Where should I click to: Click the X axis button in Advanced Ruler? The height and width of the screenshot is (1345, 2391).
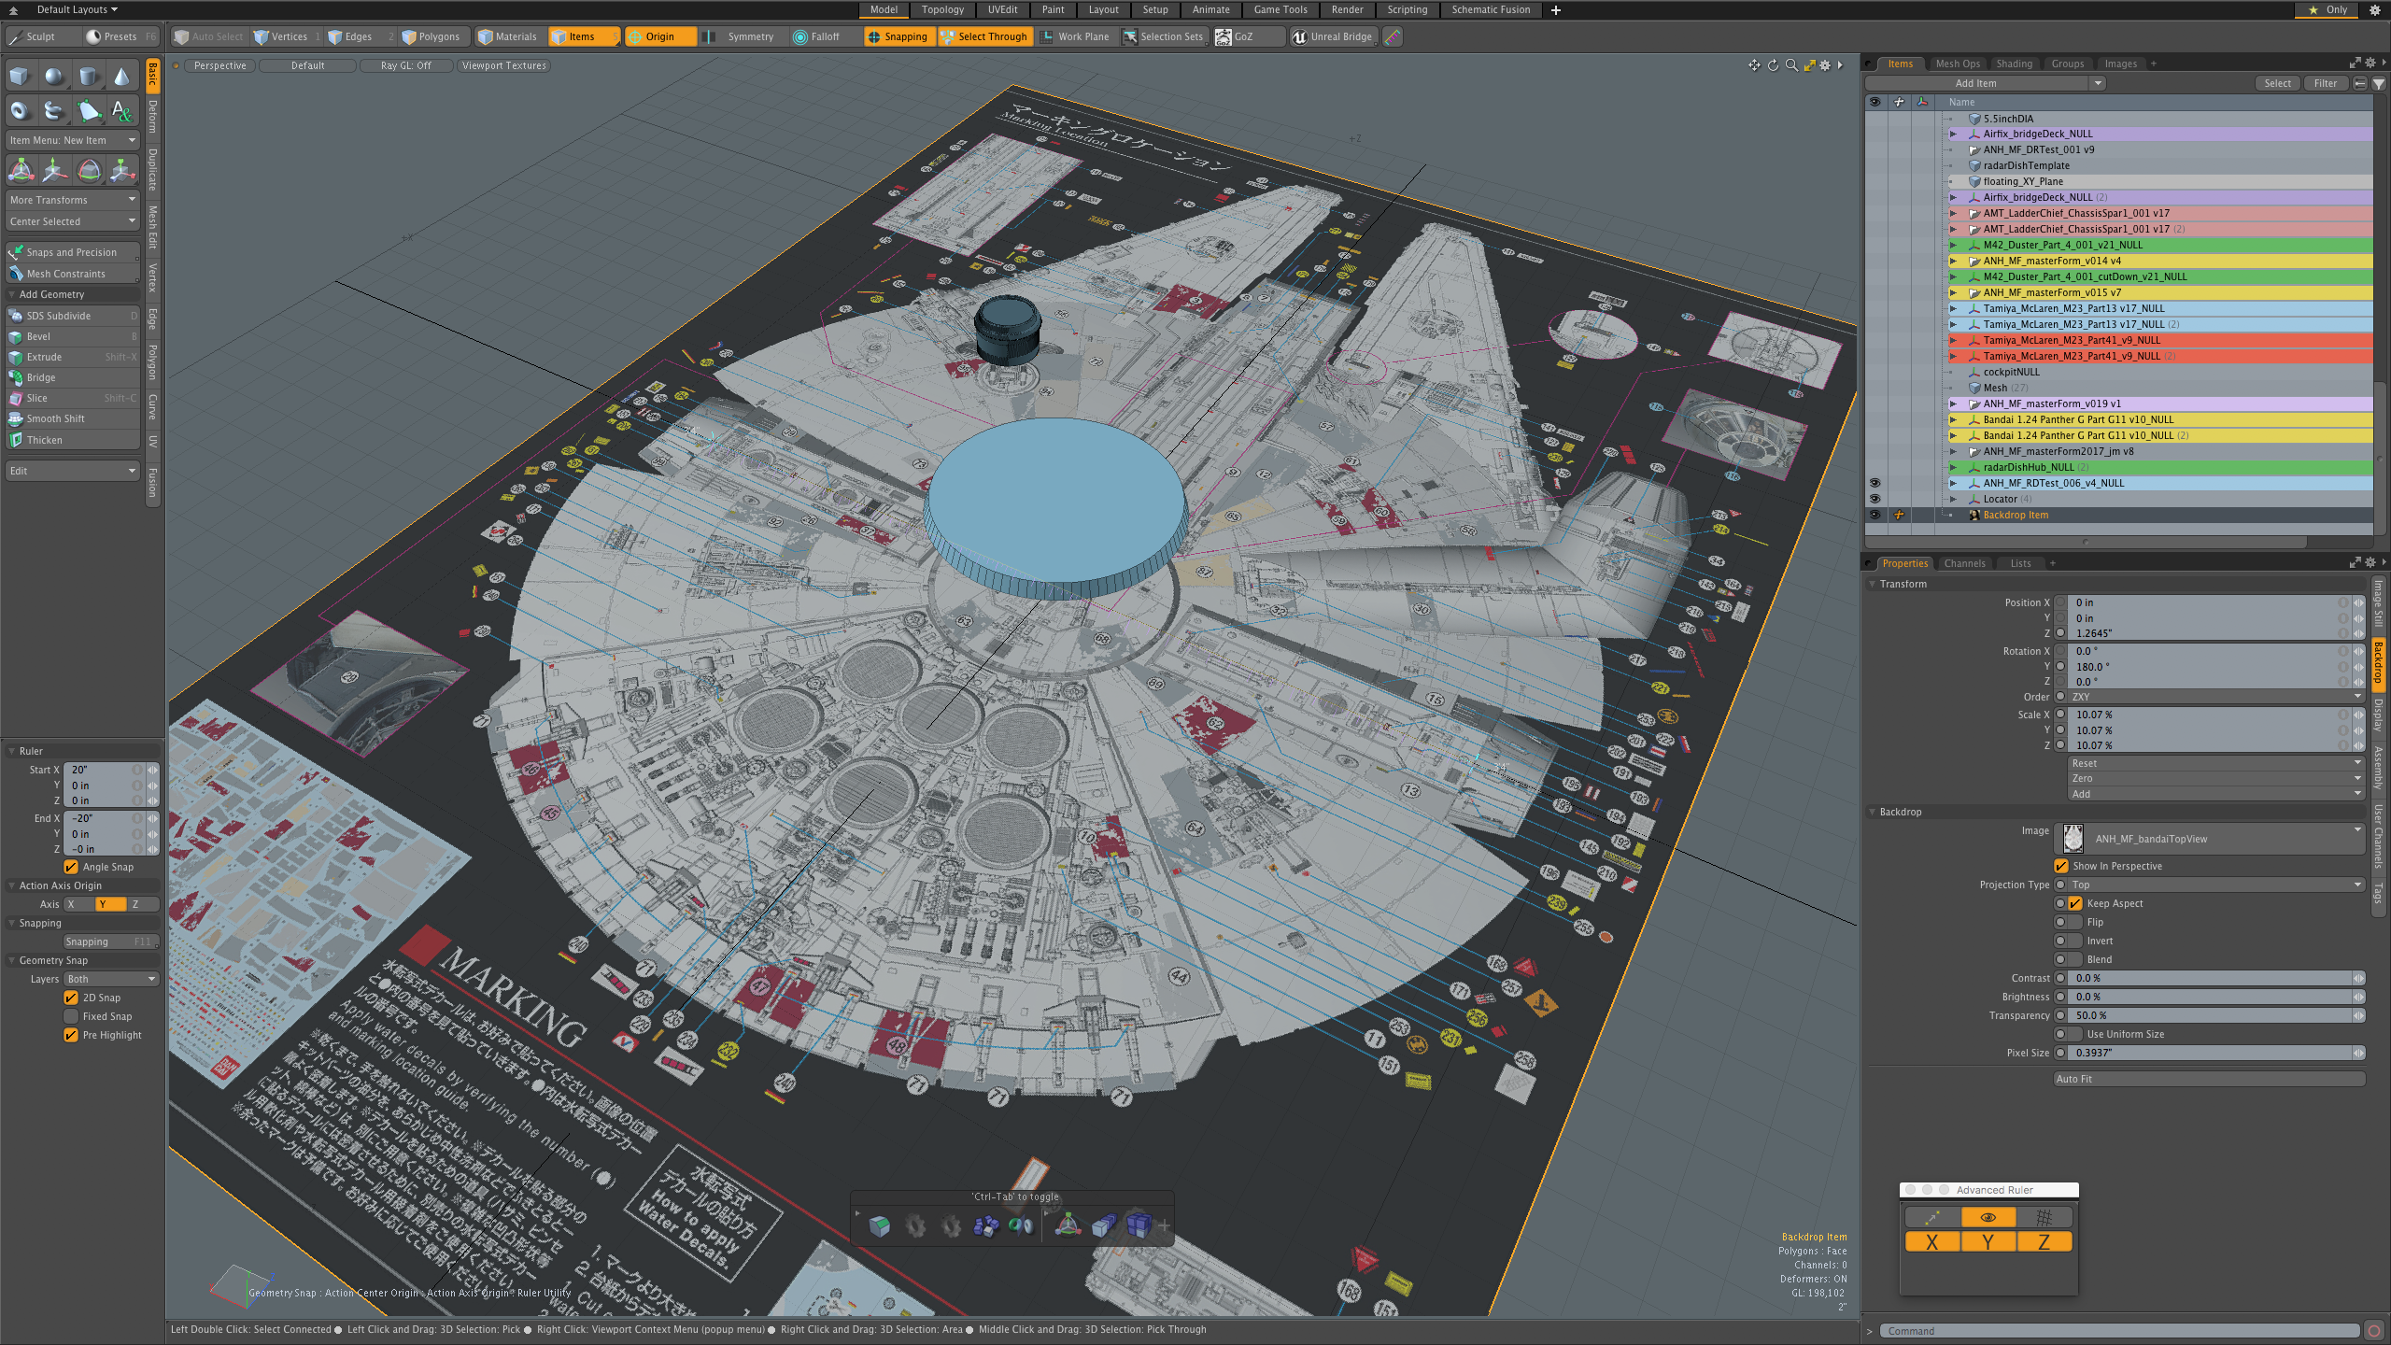1932,1242
